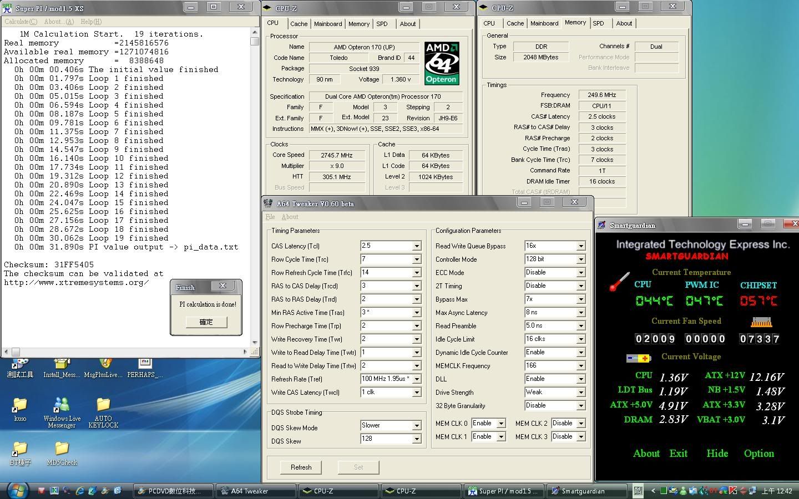Click the battery icon beside Current Voltage
Screen dimensions: 799x499
[638, 358]
